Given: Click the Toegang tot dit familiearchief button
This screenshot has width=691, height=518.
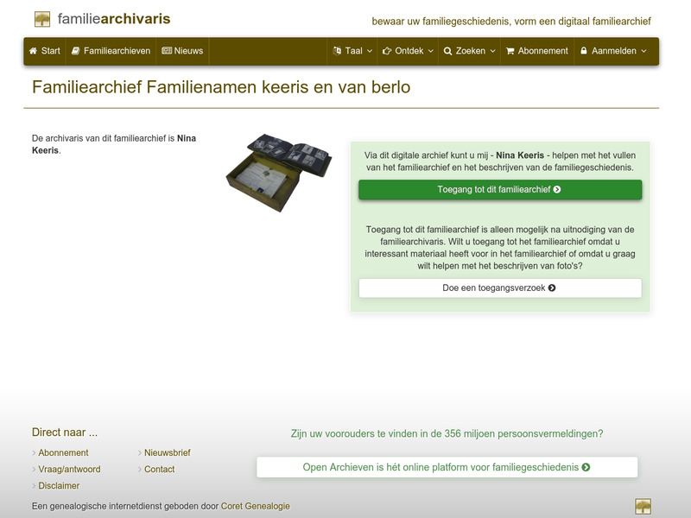Looking at the screenshot, I should pos(500,189).
